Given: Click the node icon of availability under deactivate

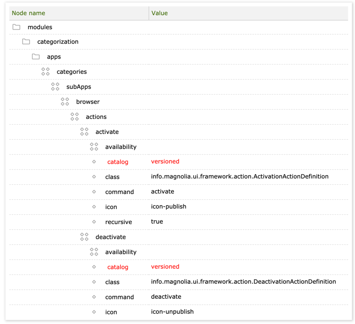Looking at the screenshot, I should 94,252.
